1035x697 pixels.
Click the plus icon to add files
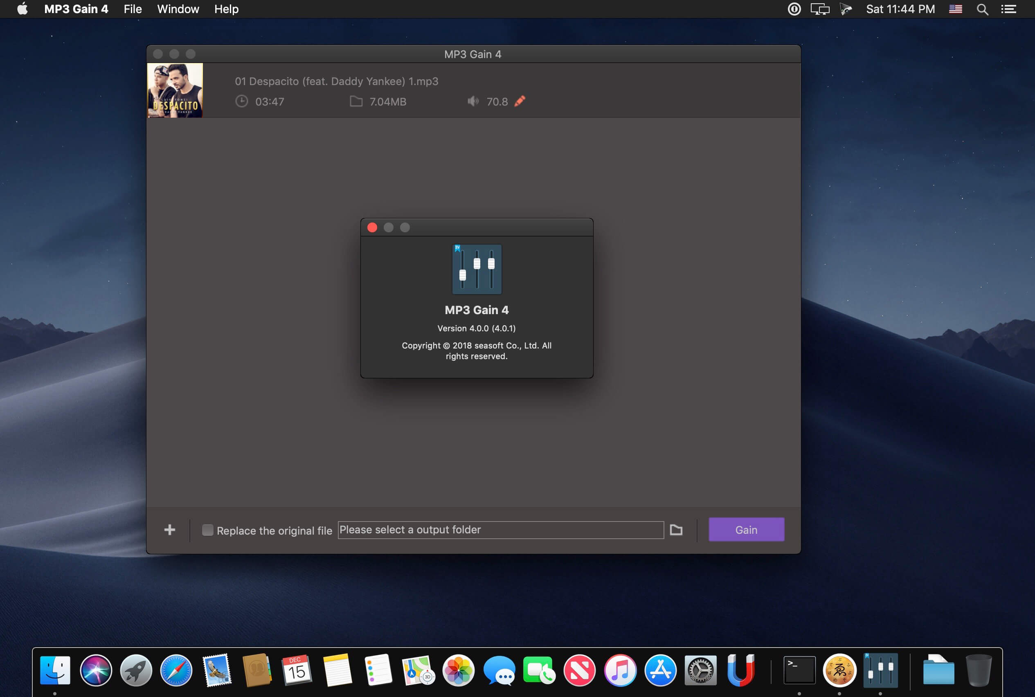(169, 529)
